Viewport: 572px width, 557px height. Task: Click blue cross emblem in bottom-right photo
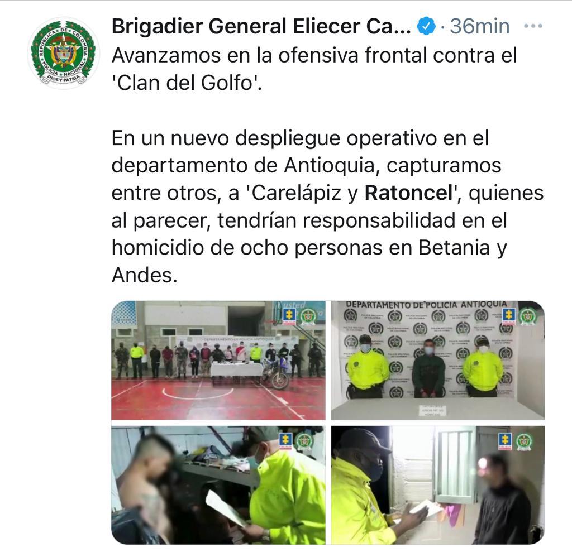(x=505, y=441)
